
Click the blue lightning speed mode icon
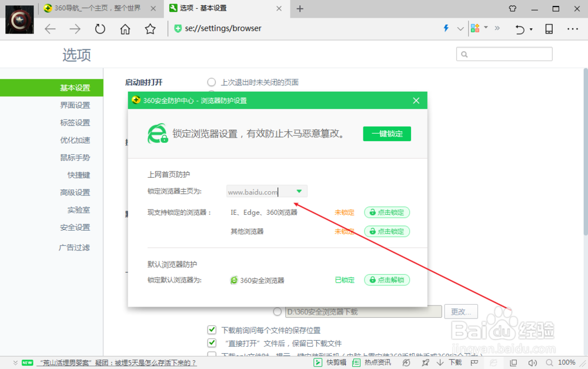coord(446,28)
